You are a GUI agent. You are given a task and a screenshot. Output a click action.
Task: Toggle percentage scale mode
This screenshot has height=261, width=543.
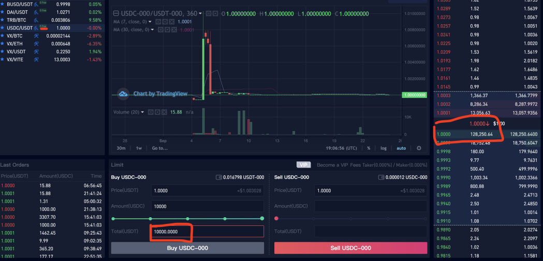369,148
